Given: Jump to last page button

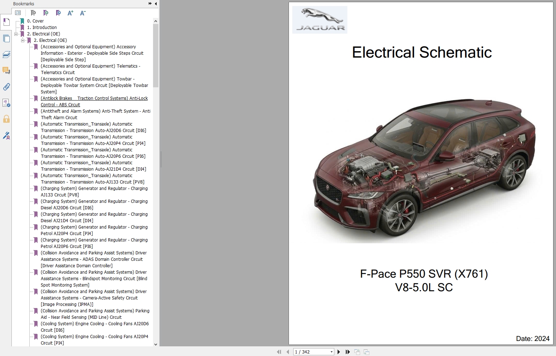Looking at the screenshot, I should point(348,352).
